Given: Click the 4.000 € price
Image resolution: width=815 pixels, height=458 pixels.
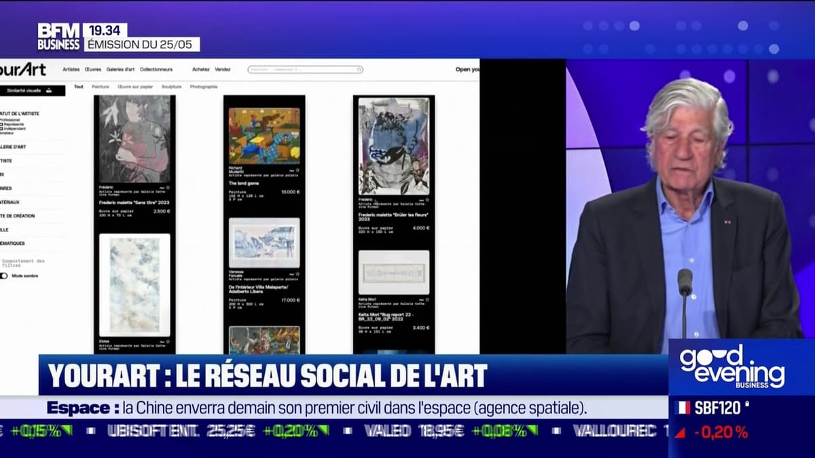Looking at the screenshot, I should pos(420,228).
